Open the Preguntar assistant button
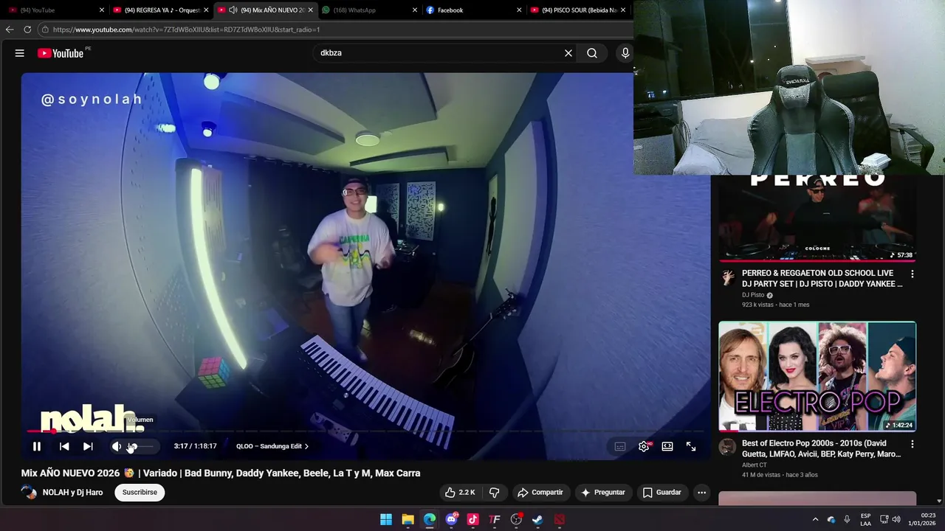Image resolution: width=945 pixels, height=531 pixels. (x=603, y=492)
